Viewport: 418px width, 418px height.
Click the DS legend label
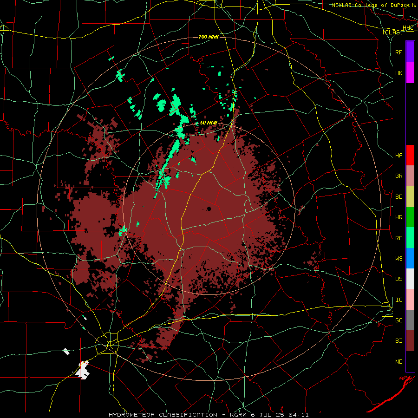[399, 279]
